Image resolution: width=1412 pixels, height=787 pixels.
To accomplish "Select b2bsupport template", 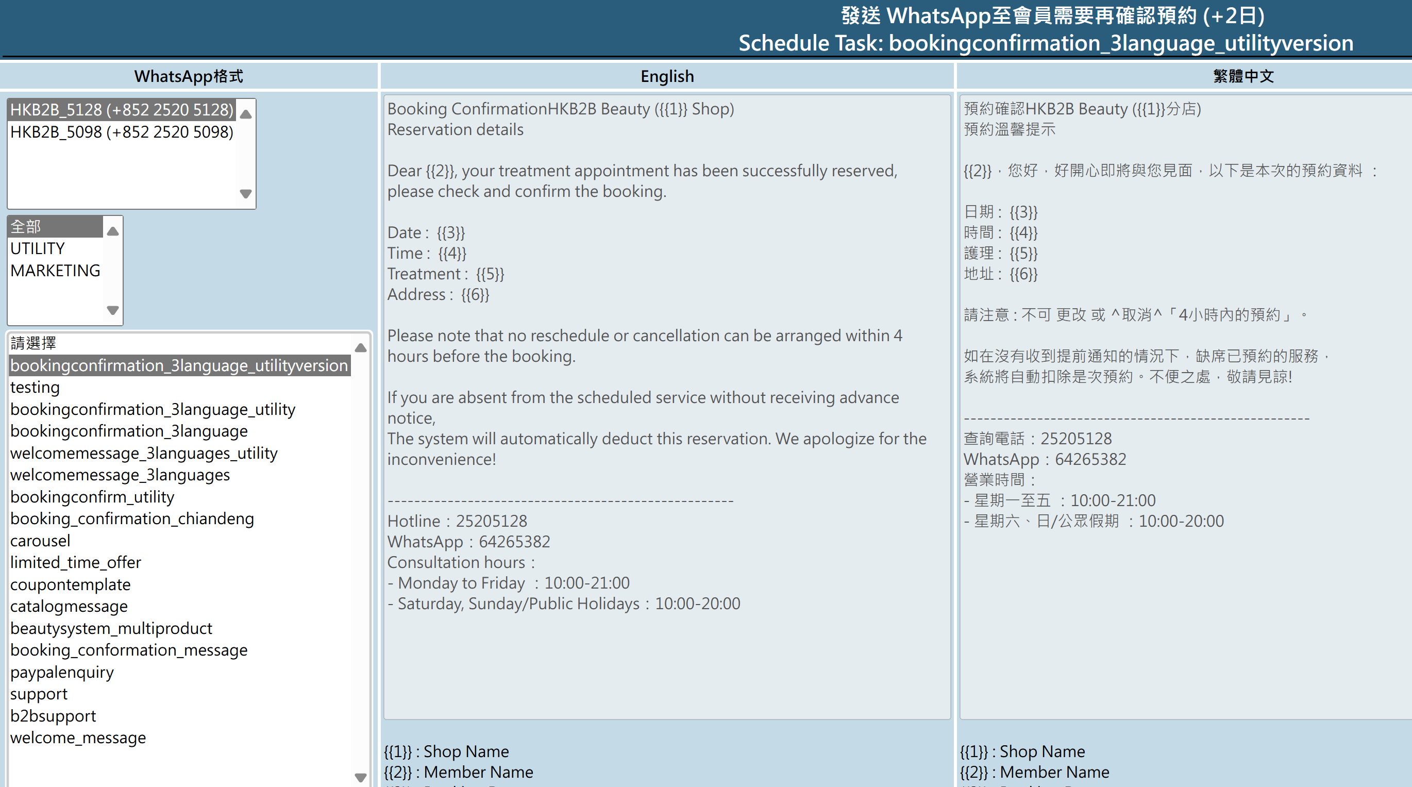I will point(180,716).
